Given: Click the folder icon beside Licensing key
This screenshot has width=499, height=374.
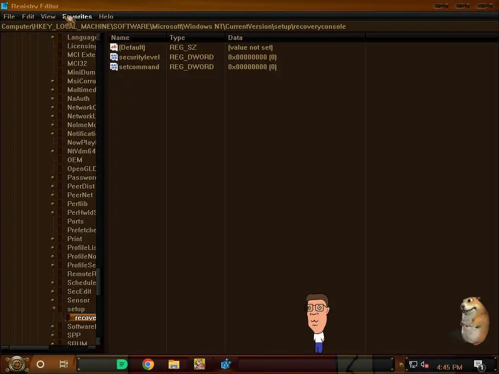Looking at the screenshot, I should [x=60, y=46].
